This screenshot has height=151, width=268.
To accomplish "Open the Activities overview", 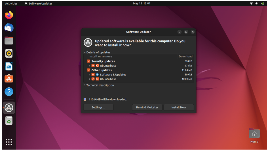I will pyautogui.click(x=11, y=3).
